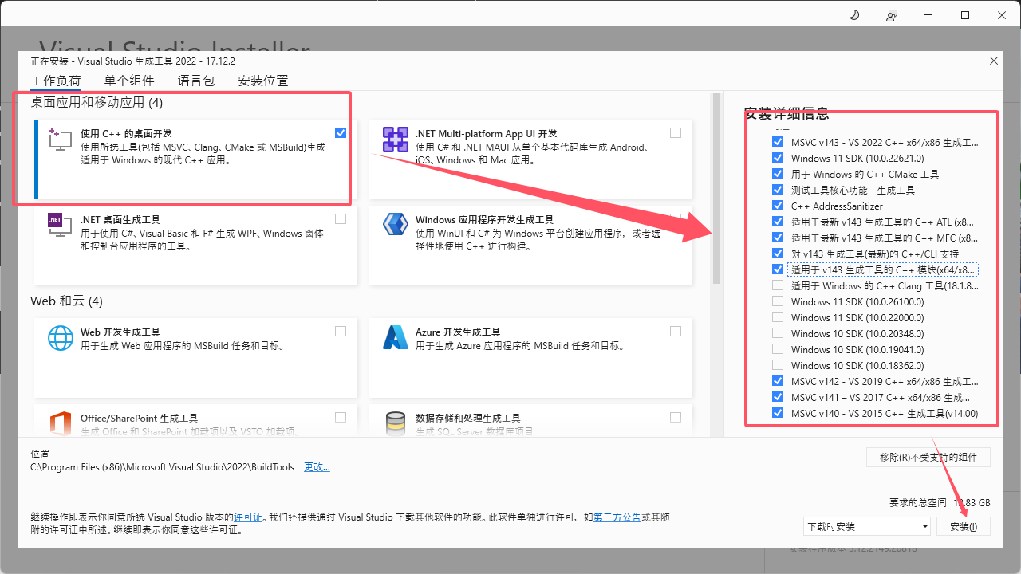Uncheck C++ AddressSanitizer component
Screen dimensions: 1021x574
point(778,206)
